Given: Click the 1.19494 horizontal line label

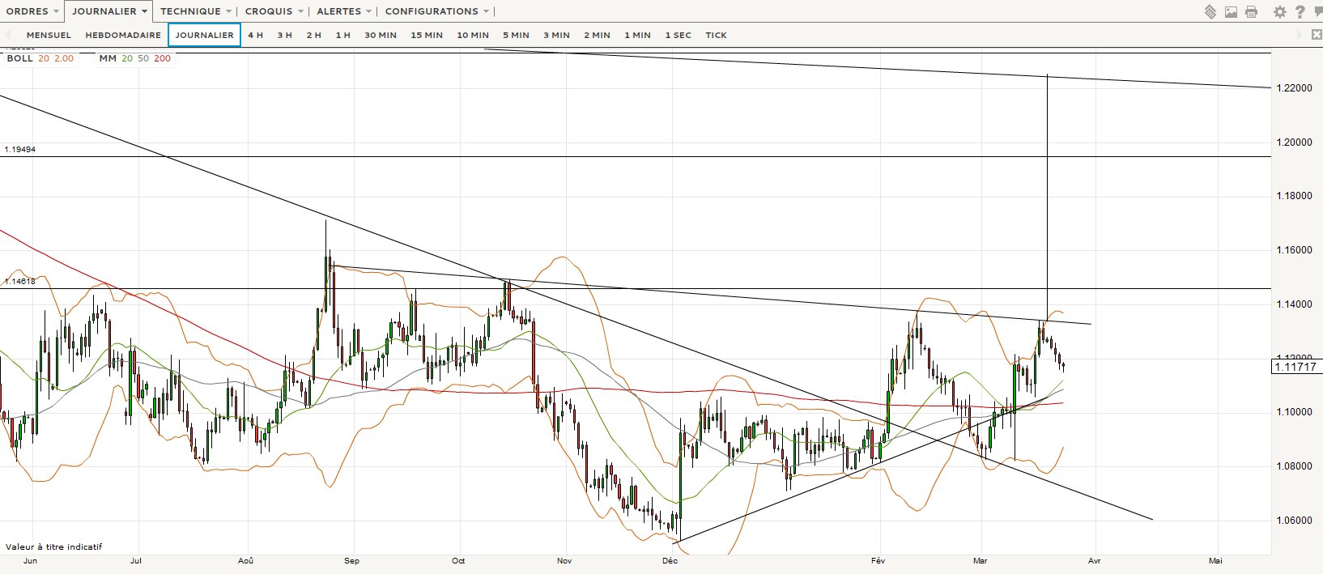Looking at the screenshot, I should pyautogui.click(x=20, y=150).
